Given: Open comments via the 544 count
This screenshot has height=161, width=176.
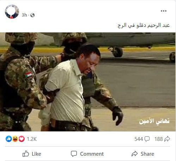Looking at the screenshot, I should 139,139.
